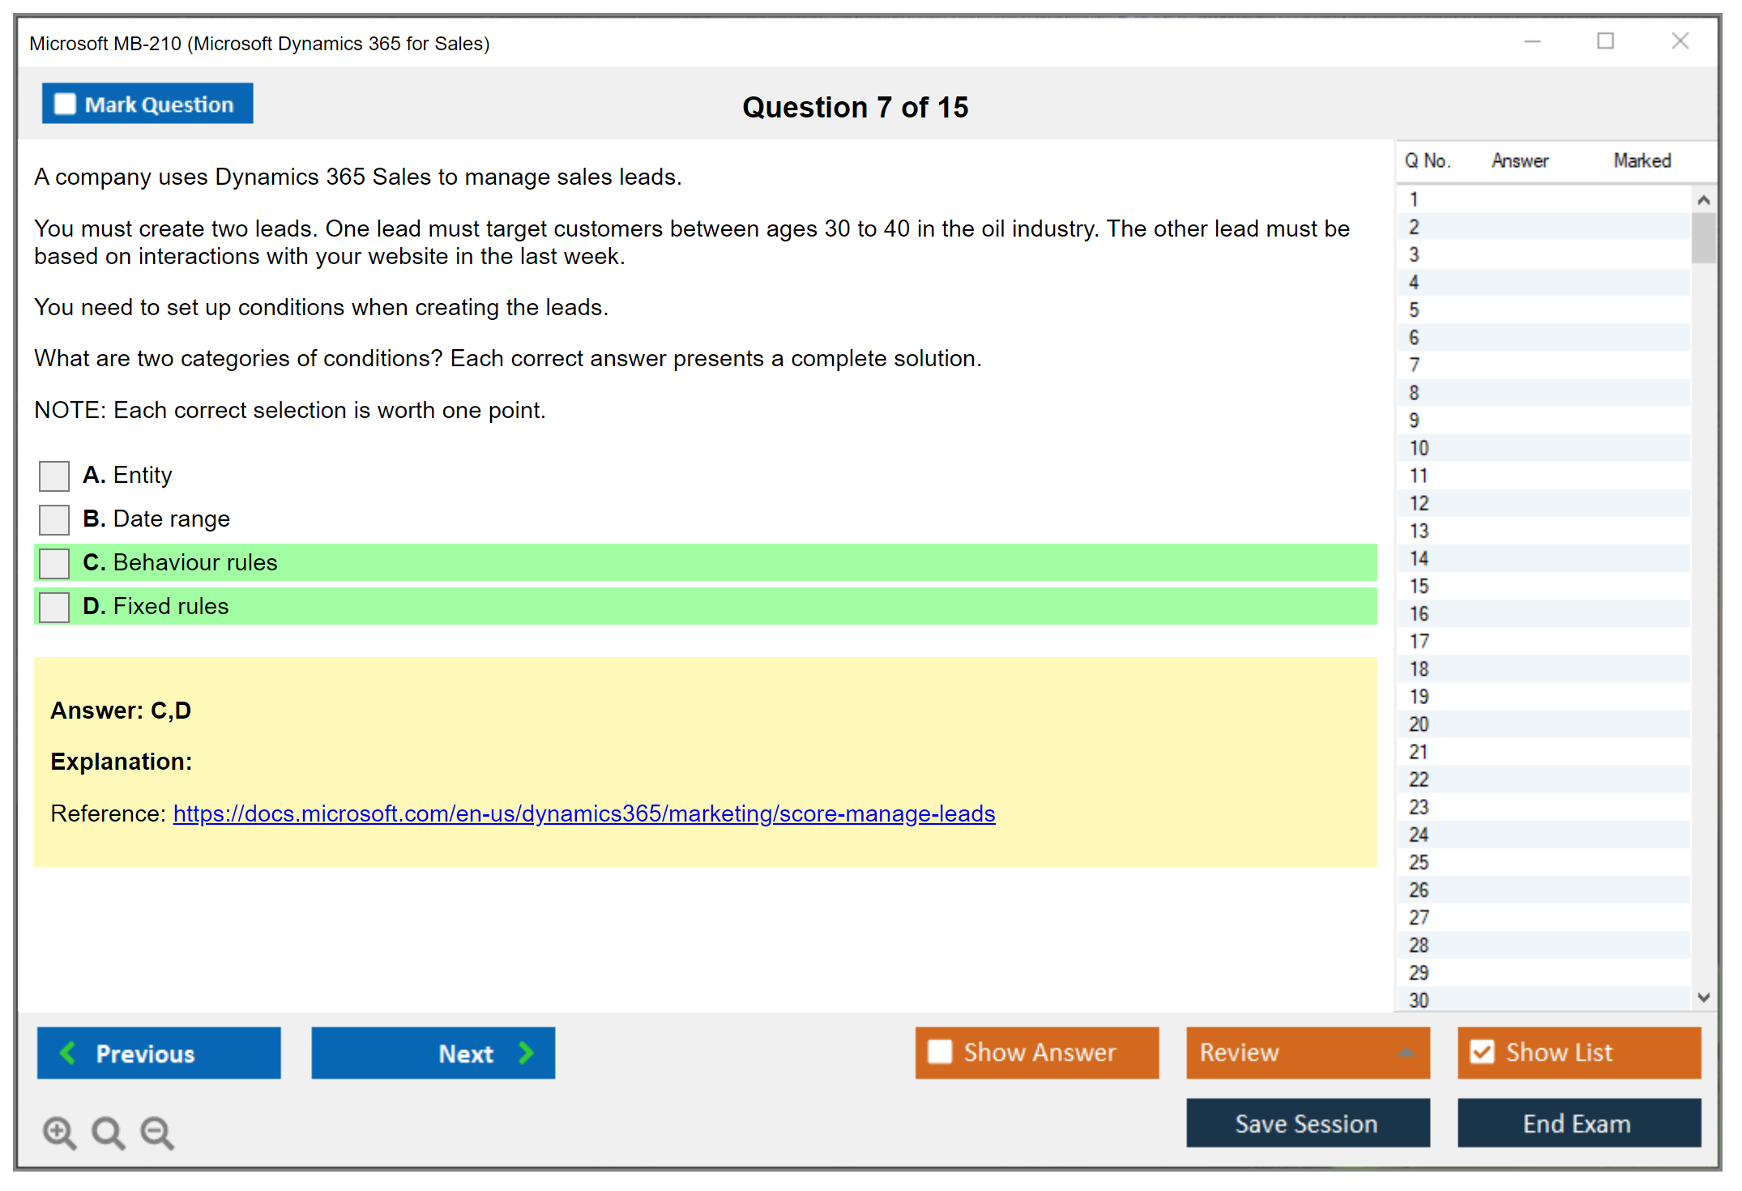Click the zoom in magnifier icon

tap(59, 1132)
